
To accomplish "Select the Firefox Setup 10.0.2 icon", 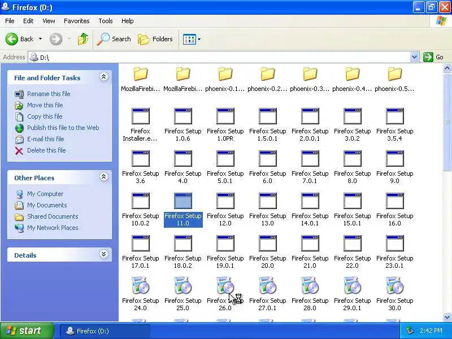I will pos(140,201).
